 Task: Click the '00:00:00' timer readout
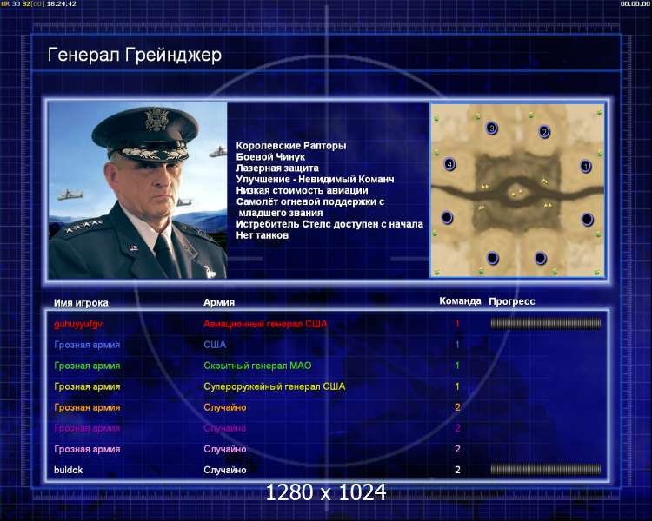635,3
